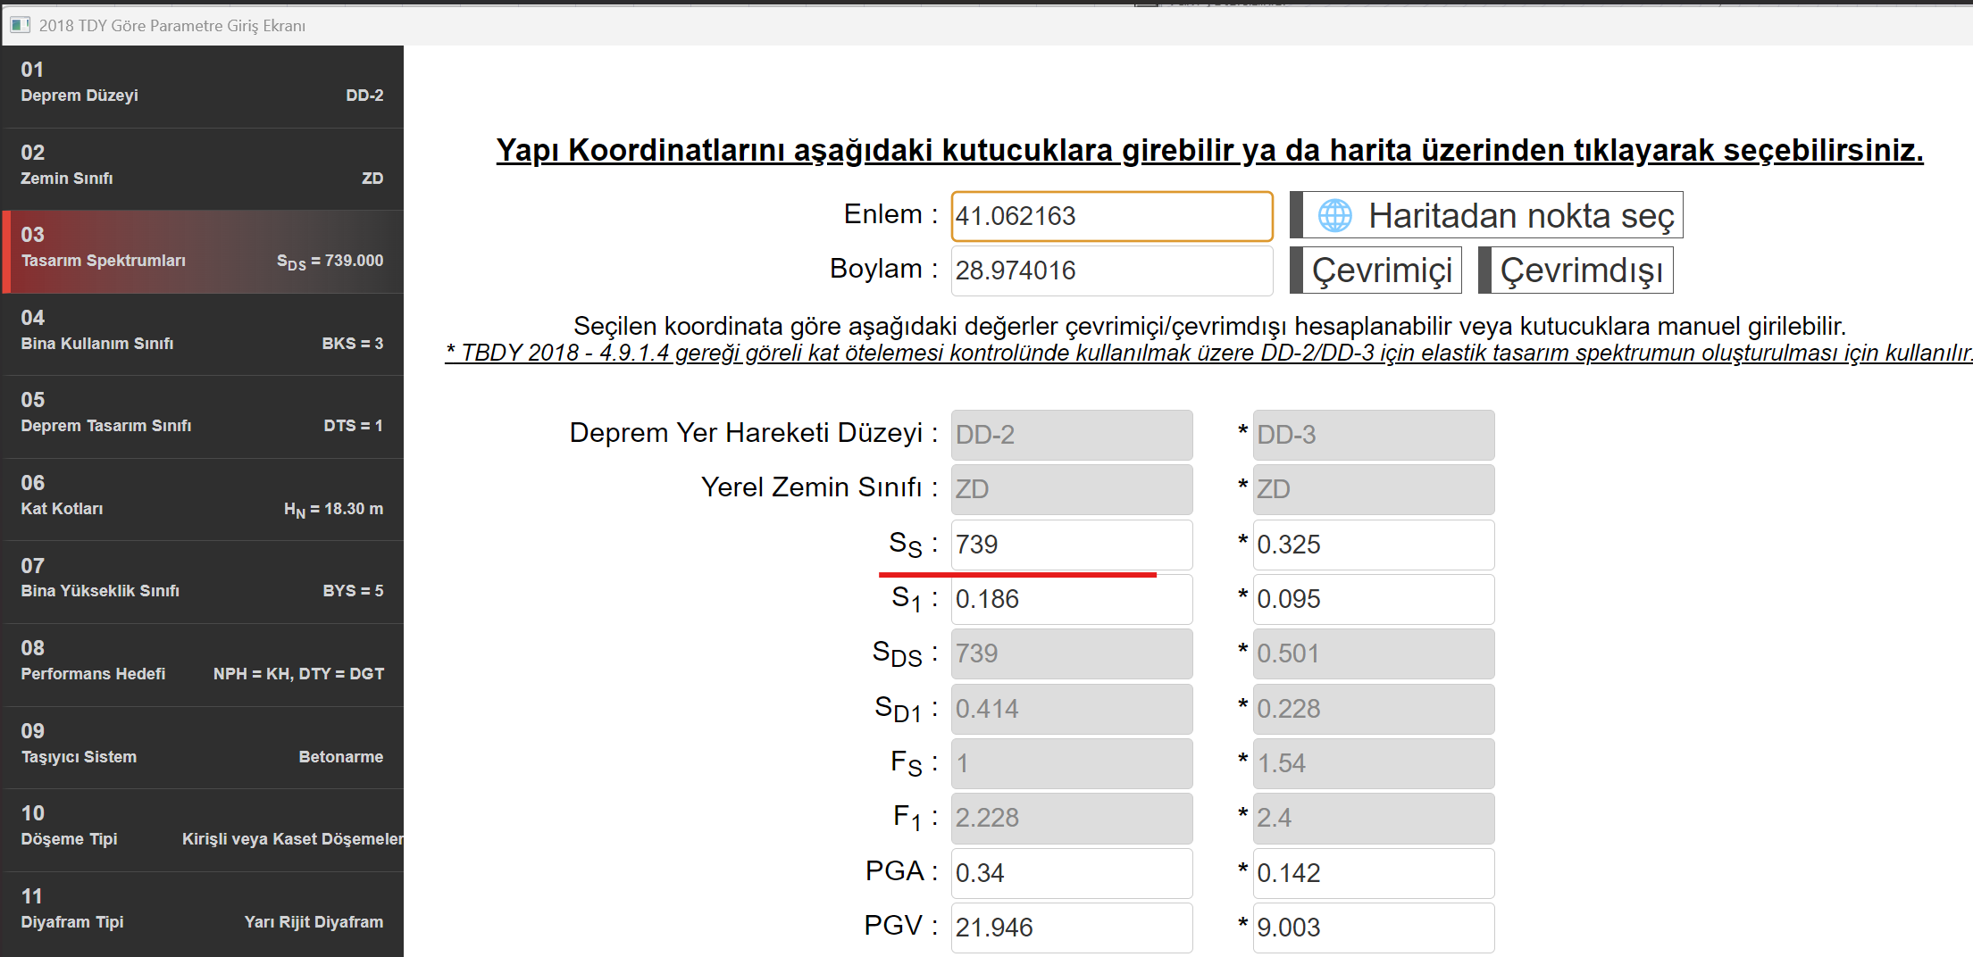This screenshot has width=1973, height=957.
Task: Click the Çevrimdışı button
Action: point(1576,270)
